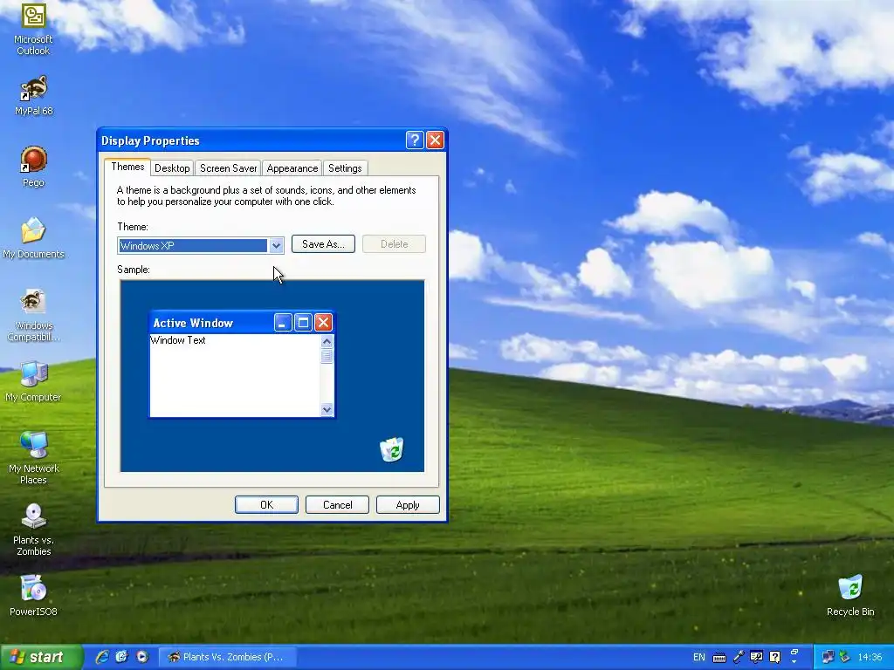The image size is (894, 670).
Task: Open the Appearance tab
Action: pyautogui.click(x=292, y=168)
